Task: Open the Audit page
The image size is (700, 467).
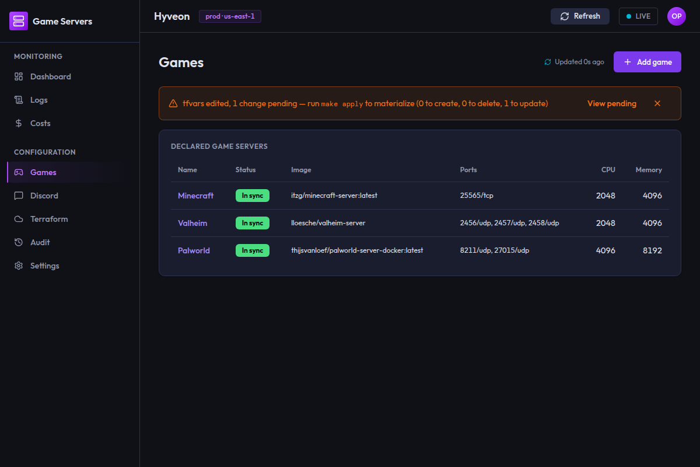Action: (70, 242)
